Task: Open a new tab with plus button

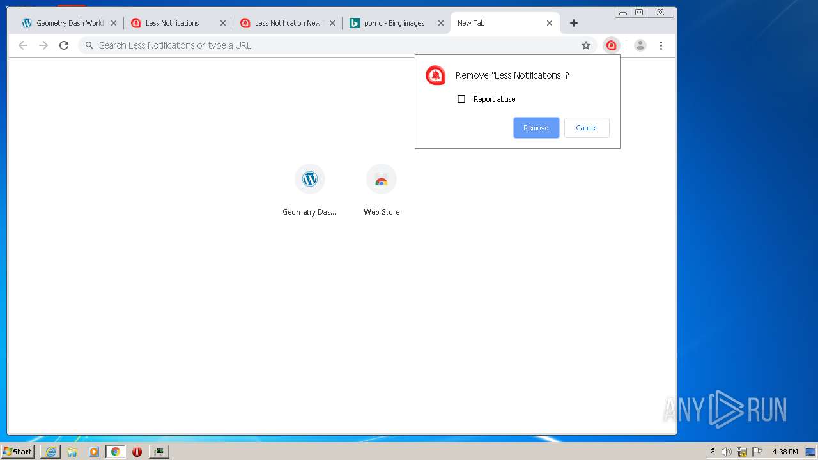Action: [x=574, y=23]
